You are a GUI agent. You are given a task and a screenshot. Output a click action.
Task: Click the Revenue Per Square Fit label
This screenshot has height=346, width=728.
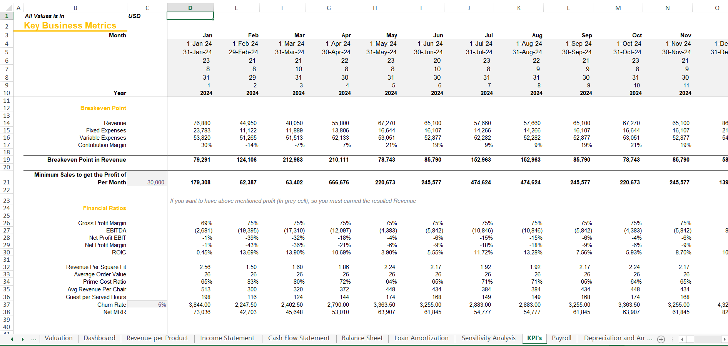point(96,267)
